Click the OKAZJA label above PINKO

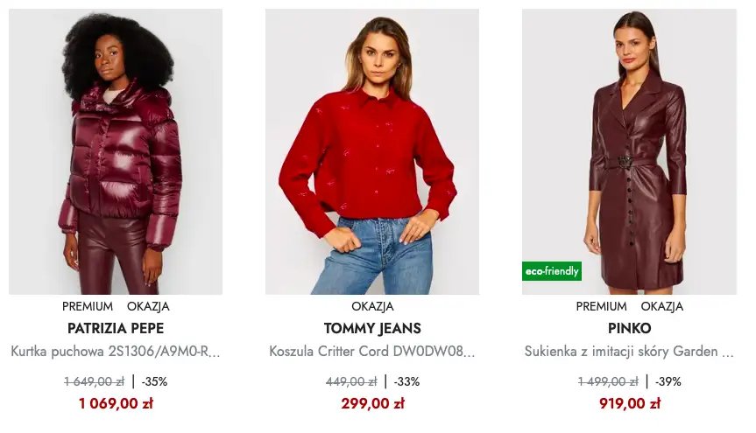(661, 307)
